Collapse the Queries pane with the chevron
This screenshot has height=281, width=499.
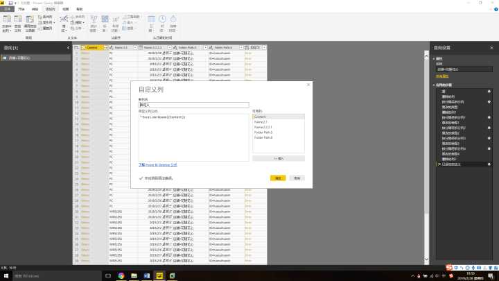[x=68, y=48]
